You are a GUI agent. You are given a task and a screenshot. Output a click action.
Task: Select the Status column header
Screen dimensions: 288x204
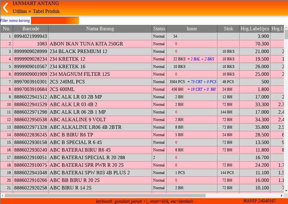[x=159, y=29]
